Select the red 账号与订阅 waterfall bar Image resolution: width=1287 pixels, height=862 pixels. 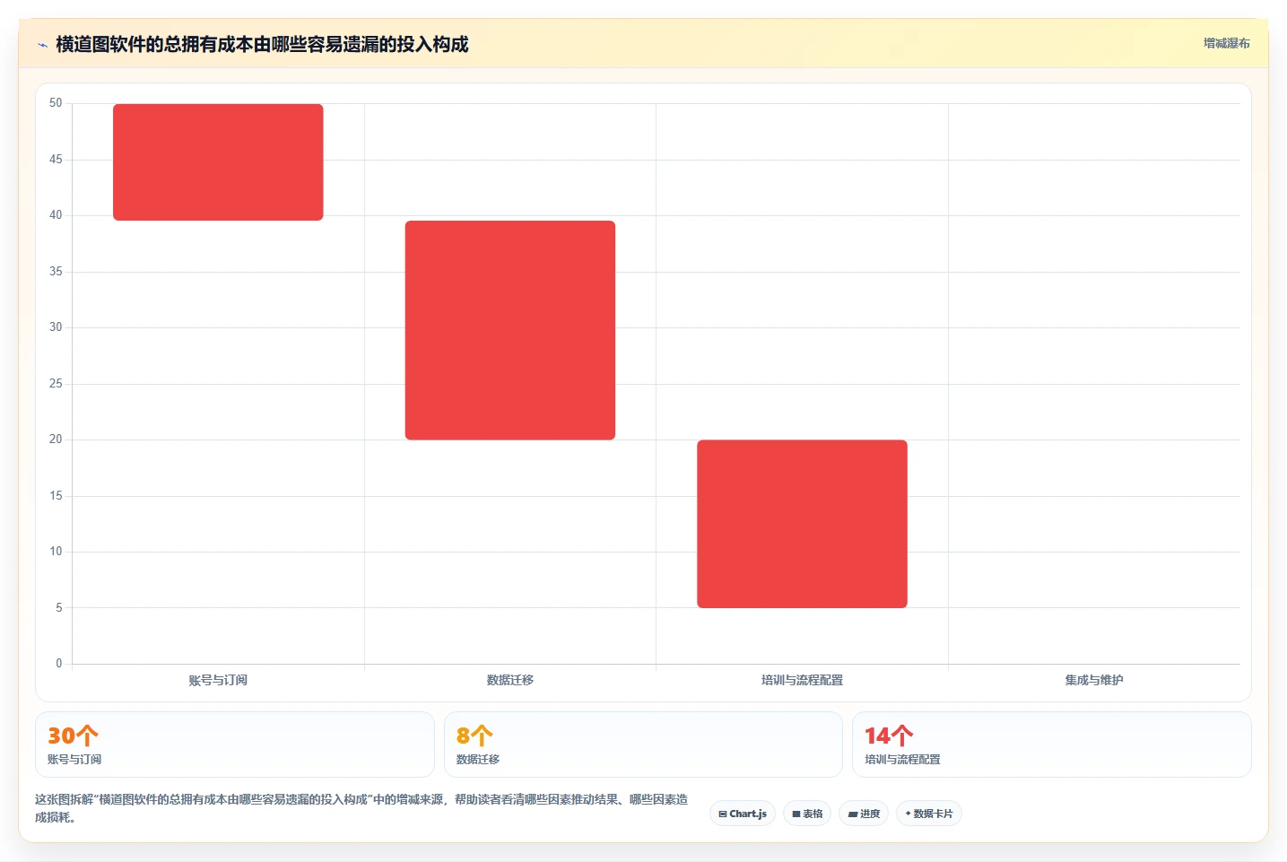(x=218, y=162)
